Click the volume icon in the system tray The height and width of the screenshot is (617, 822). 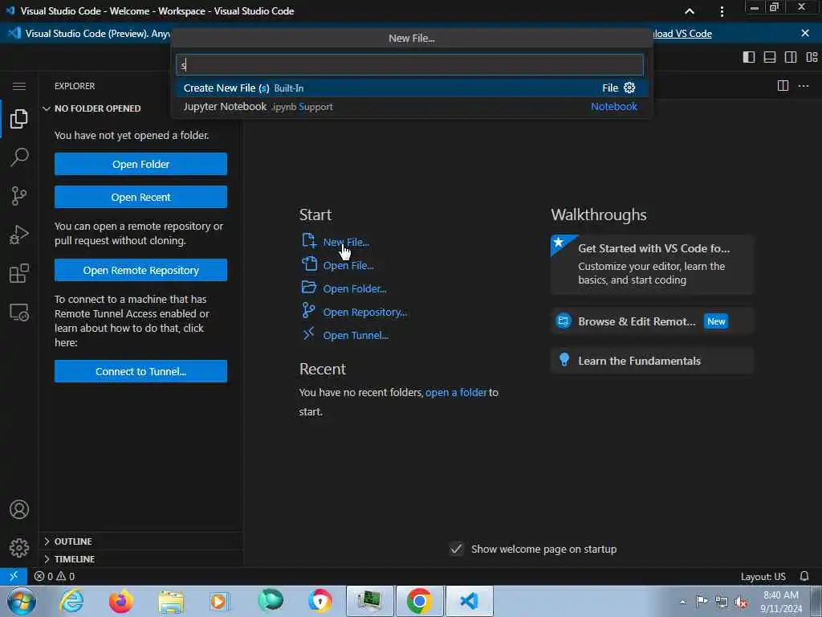click(x=741, y=602)
